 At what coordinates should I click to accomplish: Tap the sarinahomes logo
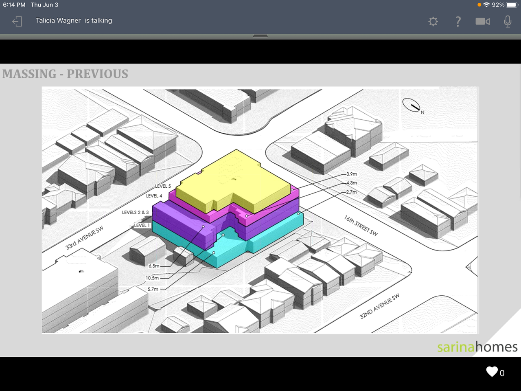(477, 347)
